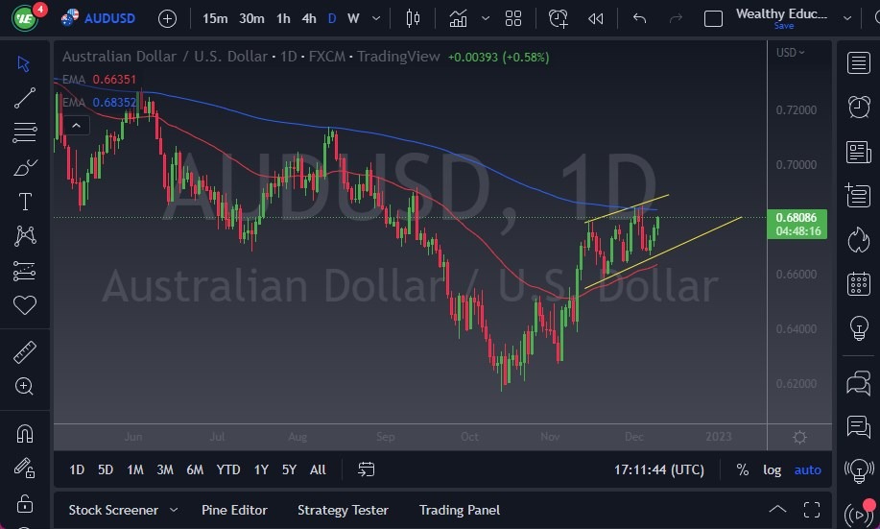
Task: Expand the Stock Screener dropdown arrow
Action: pyautogui.click(x=174, y=510)
